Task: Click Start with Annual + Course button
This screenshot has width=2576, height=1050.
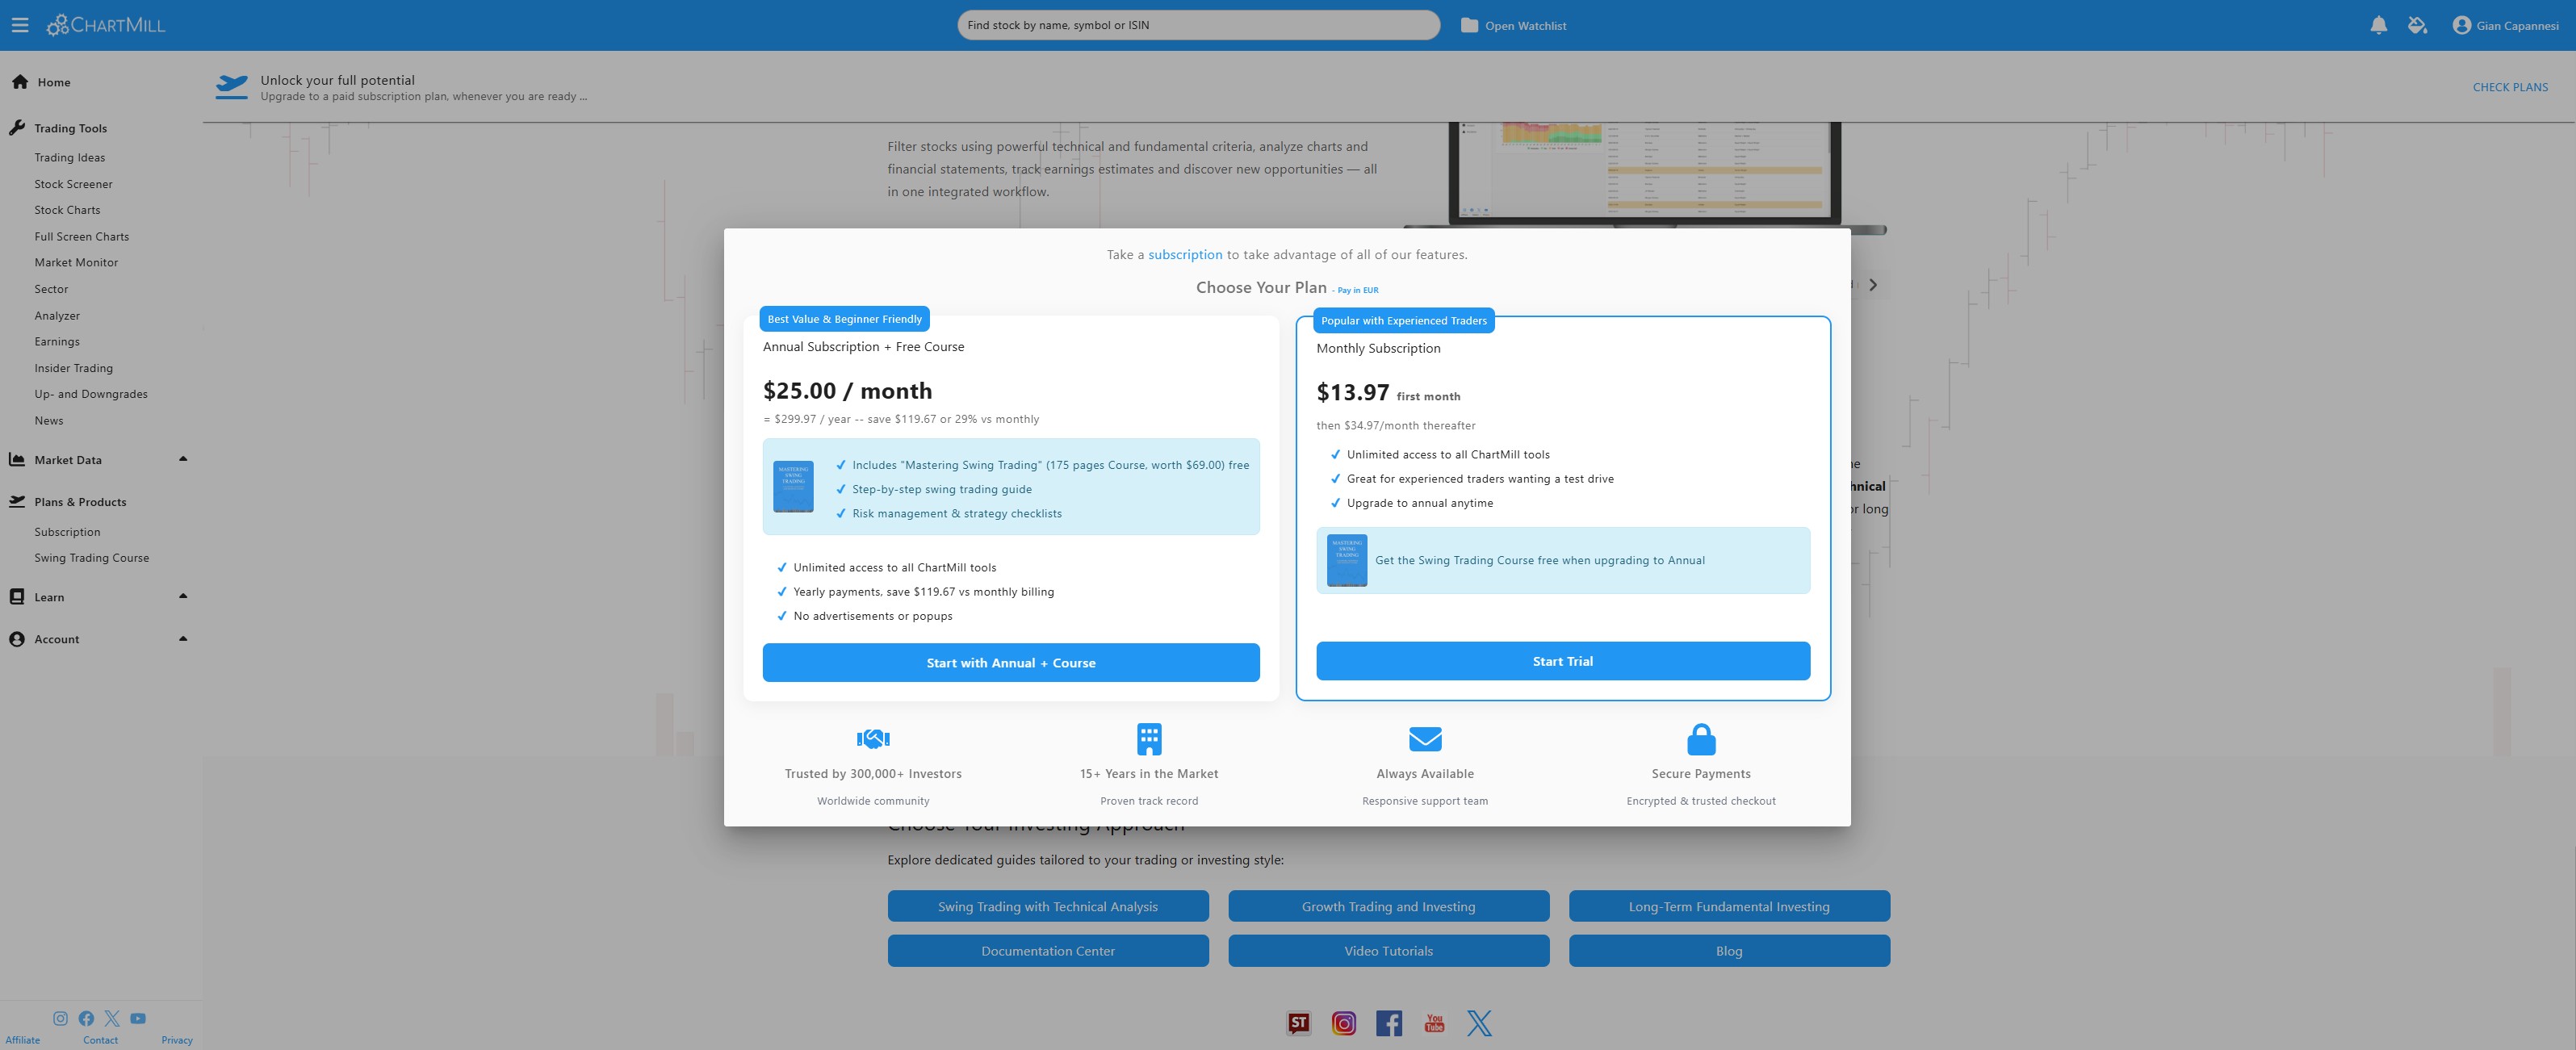Action: click(x=1011, y=663)
